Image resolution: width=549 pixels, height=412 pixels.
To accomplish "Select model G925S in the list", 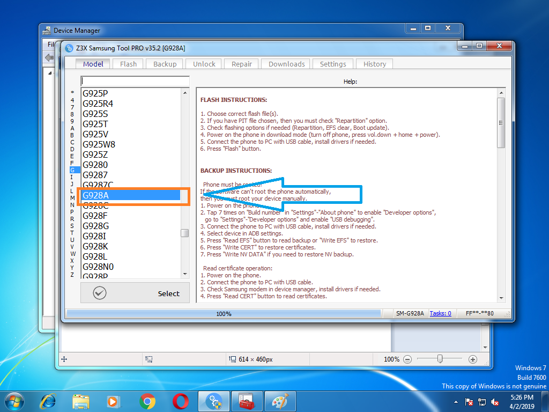I will click(x=131, y=114).
